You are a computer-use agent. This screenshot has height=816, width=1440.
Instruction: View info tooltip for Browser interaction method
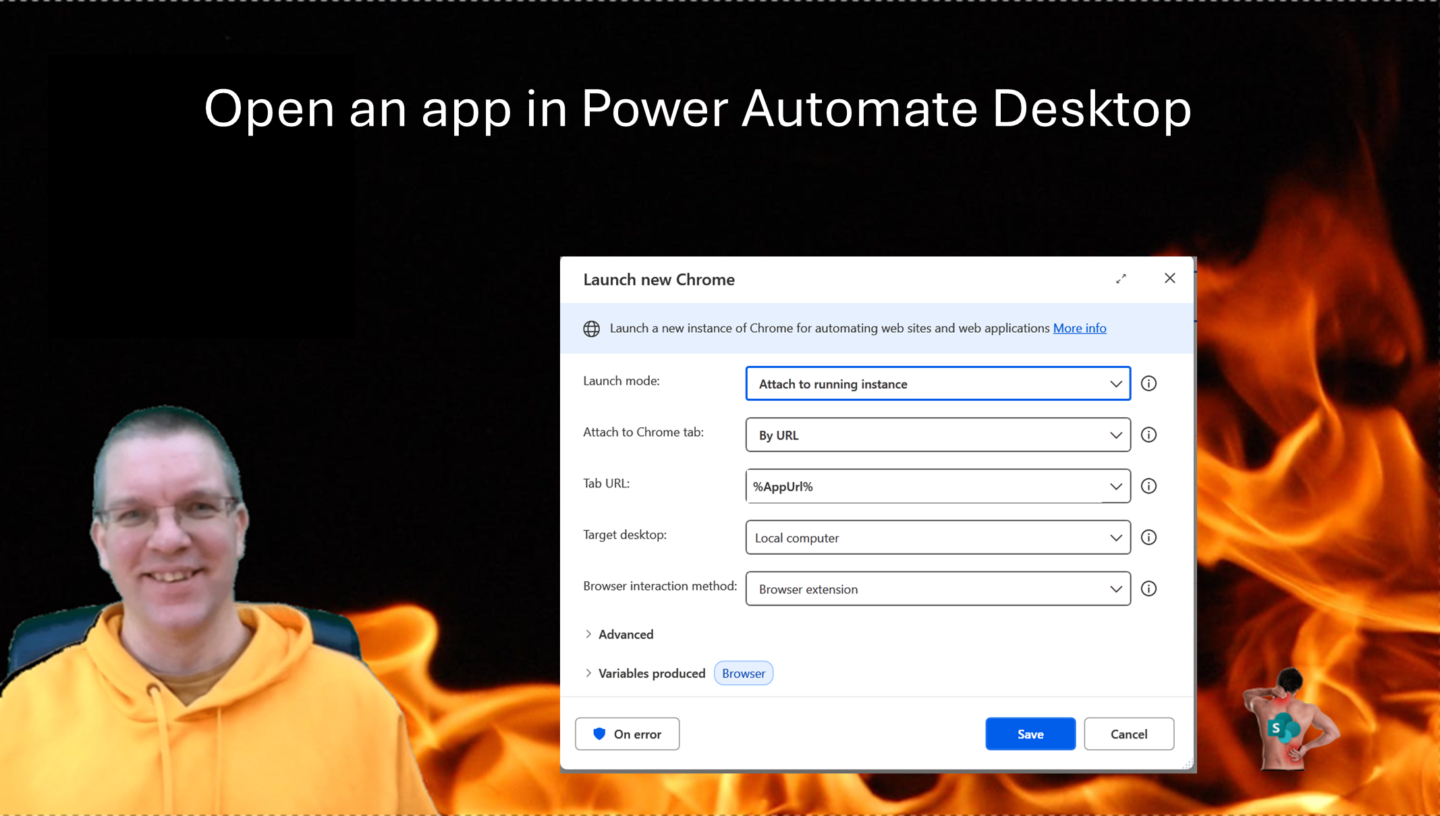pyautogui.click(x=1148, y=589)
